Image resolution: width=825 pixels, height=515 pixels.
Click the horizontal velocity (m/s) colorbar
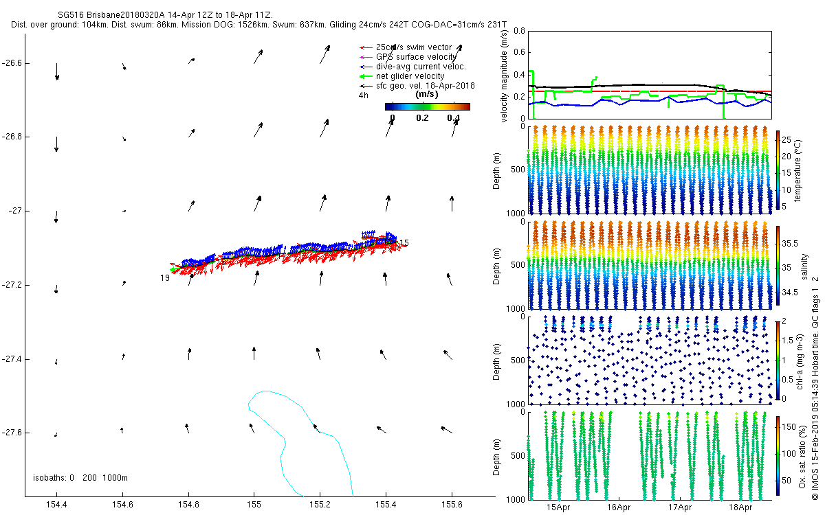[x=427, y=106]
